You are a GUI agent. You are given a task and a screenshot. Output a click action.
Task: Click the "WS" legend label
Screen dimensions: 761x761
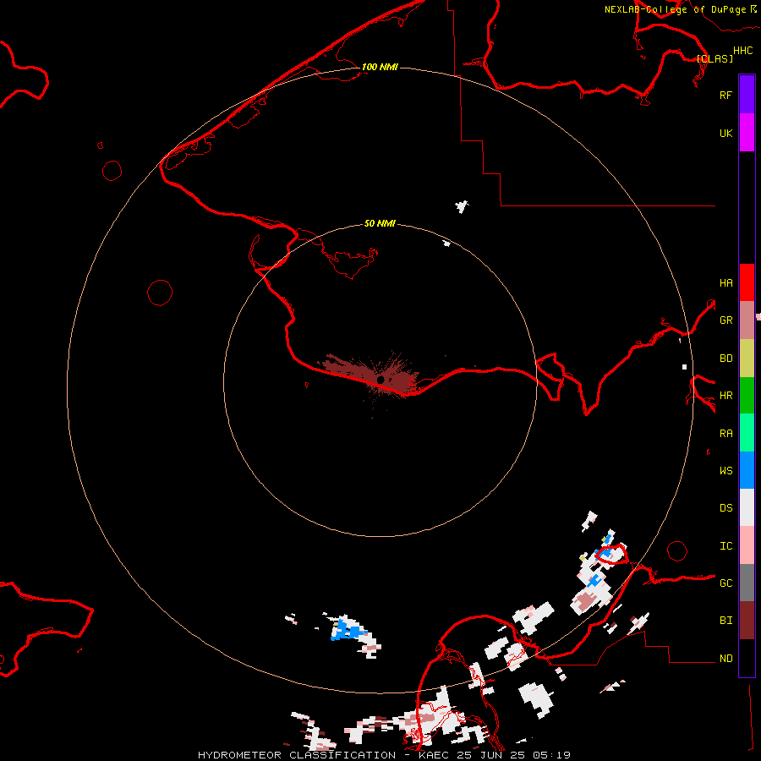(725, 470)
